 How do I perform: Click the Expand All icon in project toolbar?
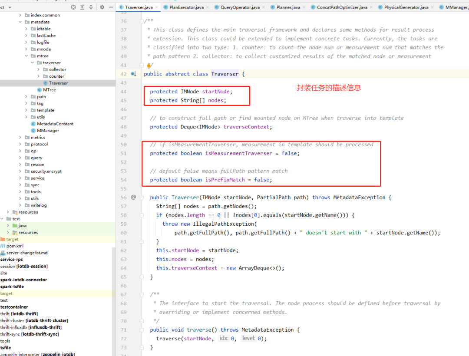pyautogui.click(x=82, y=7)
